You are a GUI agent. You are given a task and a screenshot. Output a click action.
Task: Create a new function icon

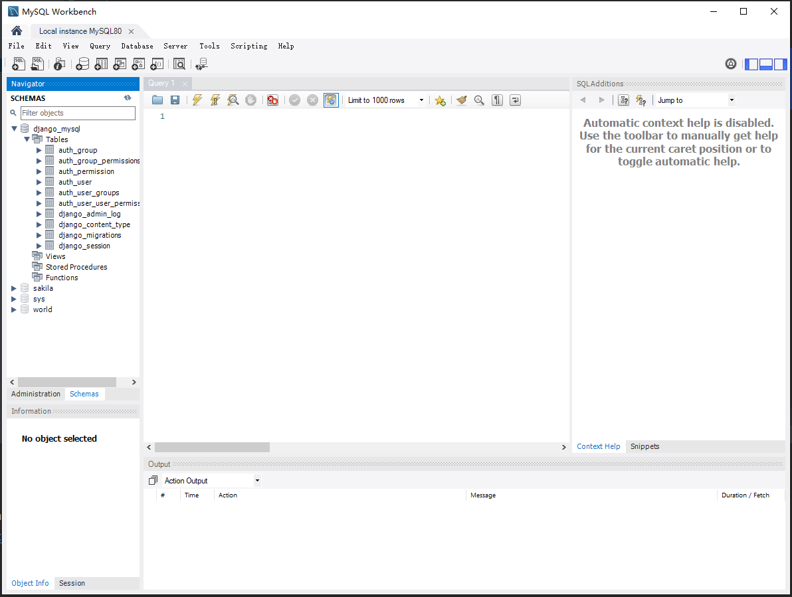(x=157, y=64)
